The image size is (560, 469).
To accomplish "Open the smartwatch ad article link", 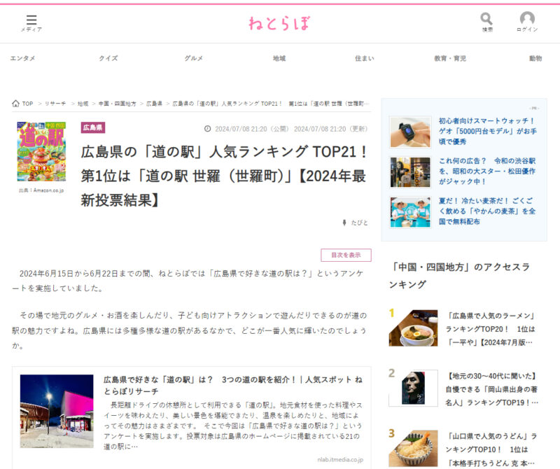I will pyautogui.click(x=487, y=131).
